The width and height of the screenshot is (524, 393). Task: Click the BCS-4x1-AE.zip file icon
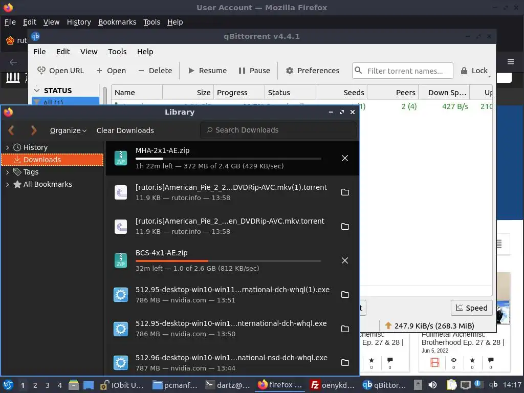(121, 260)
